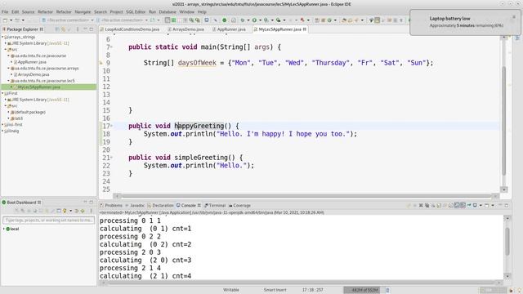Click the console vertical scrollbar

click(507, 242)
